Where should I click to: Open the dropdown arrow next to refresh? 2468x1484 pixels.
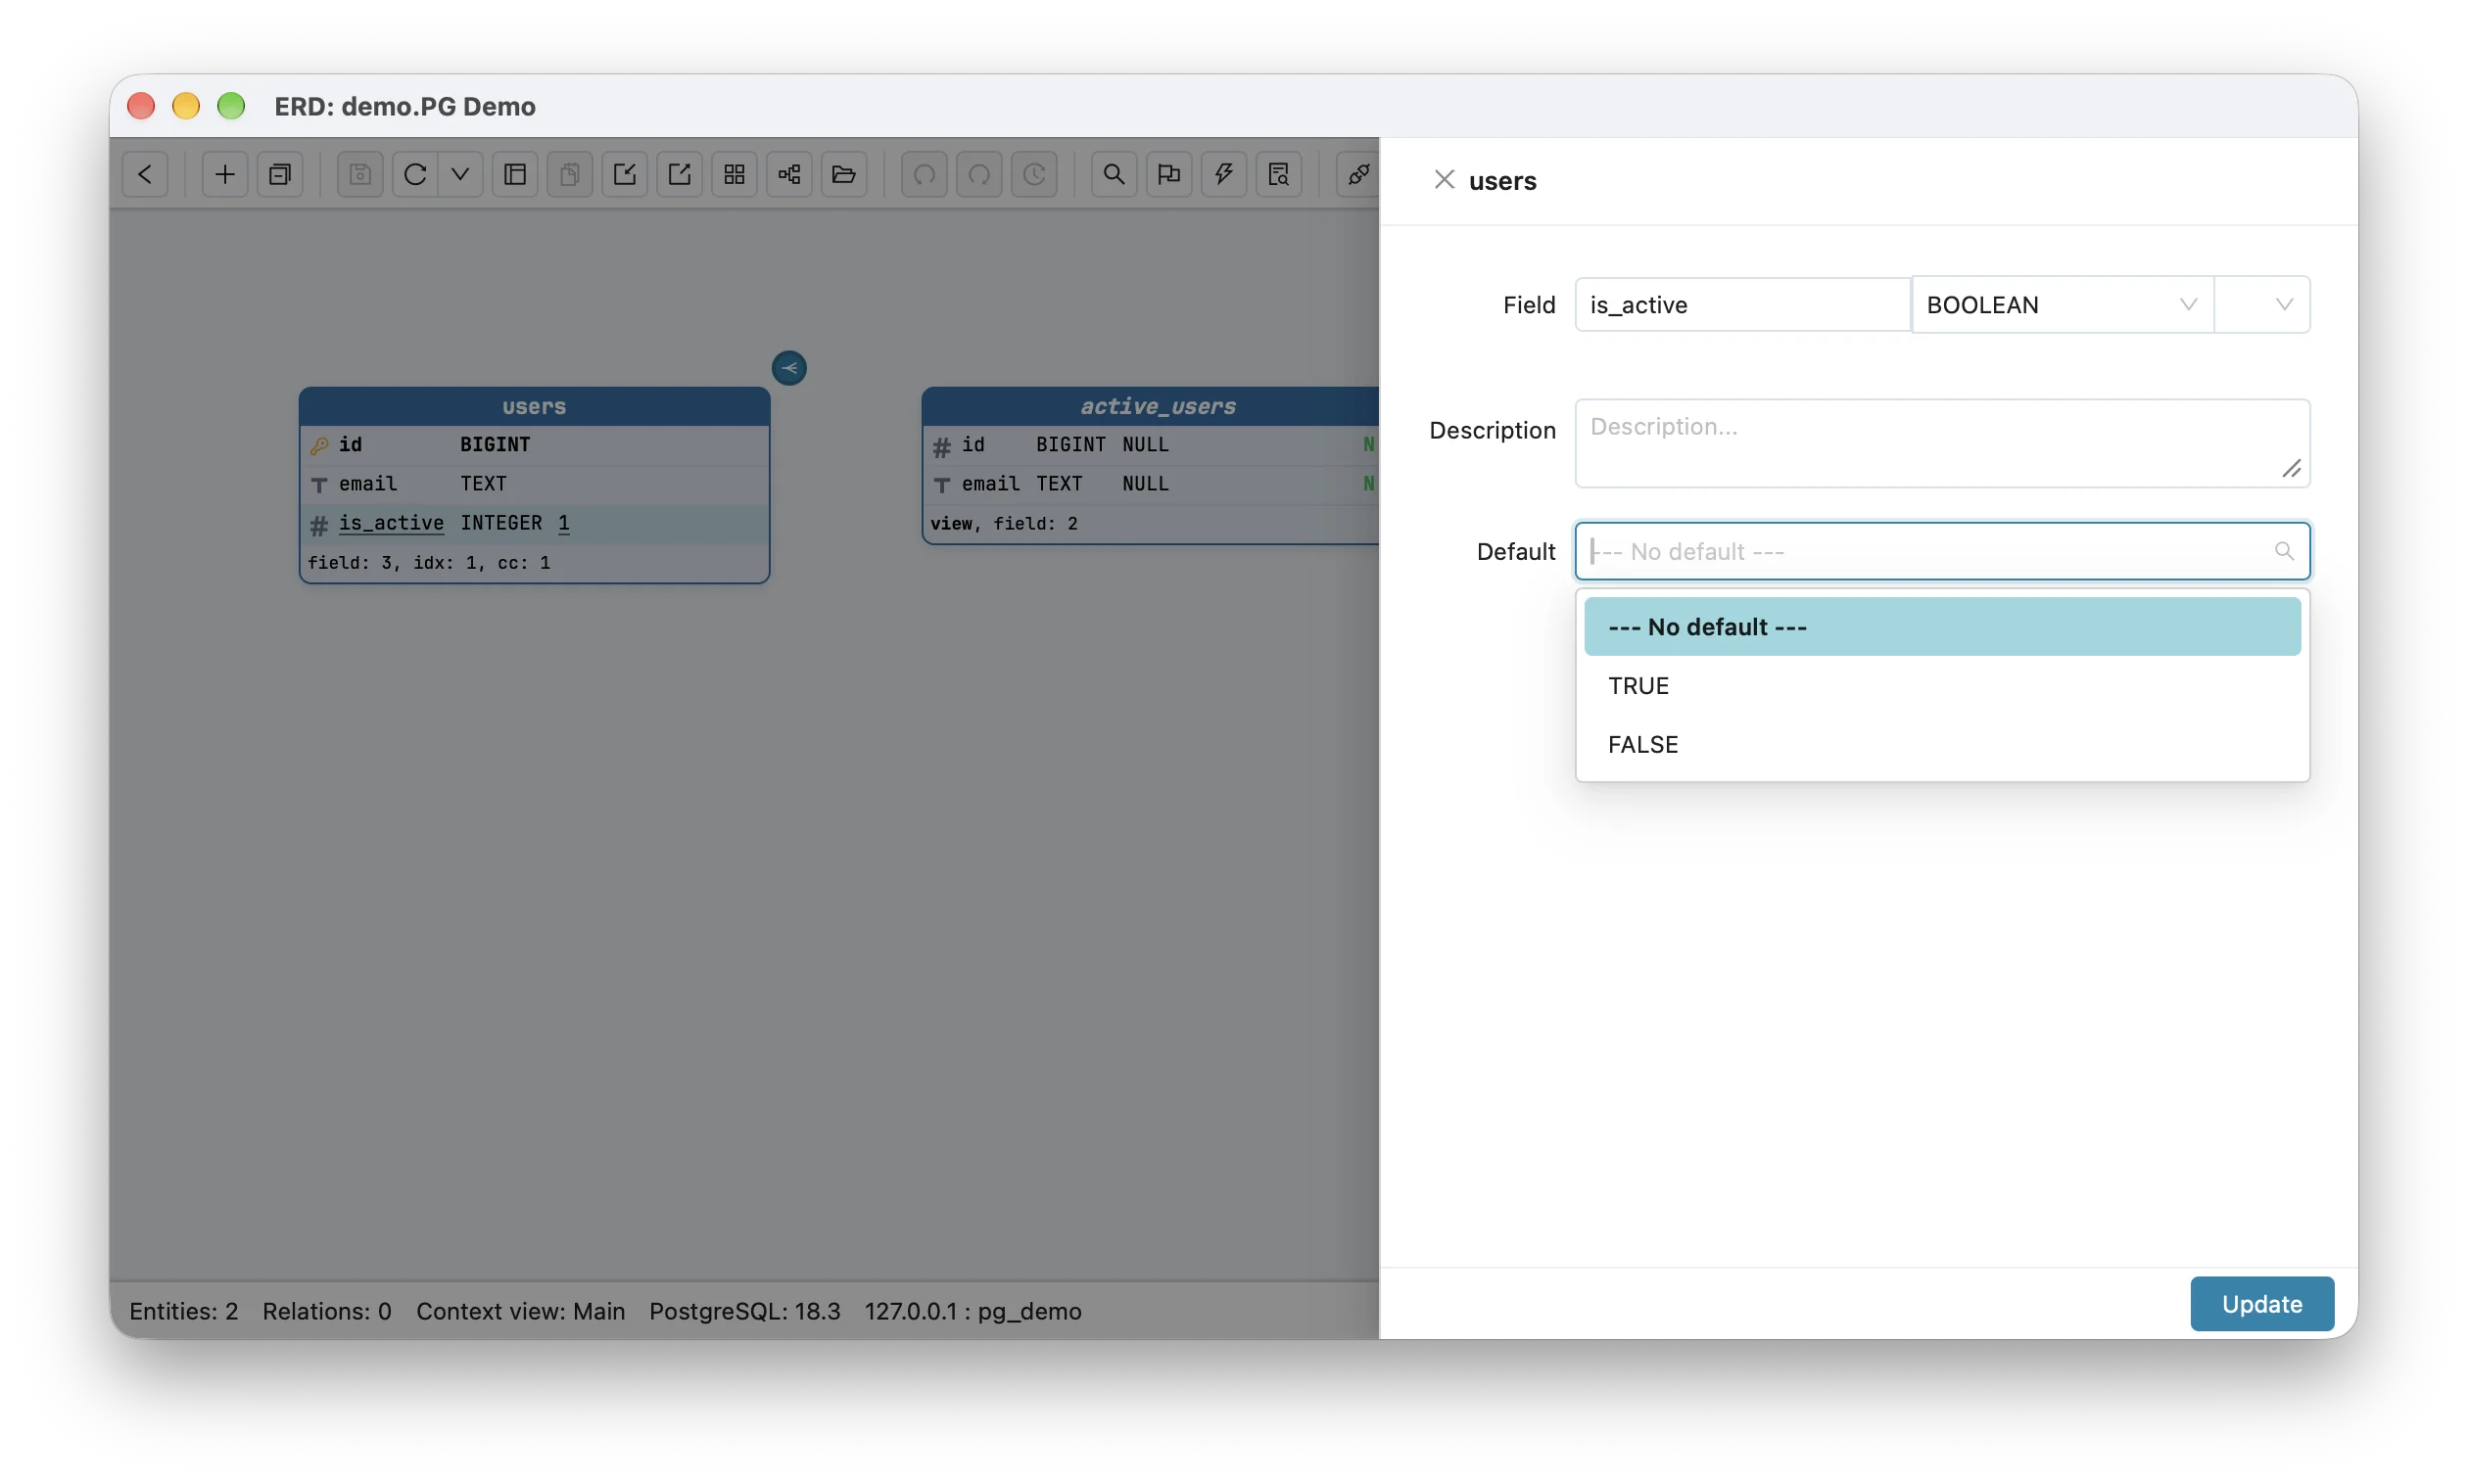click(460, 174)
